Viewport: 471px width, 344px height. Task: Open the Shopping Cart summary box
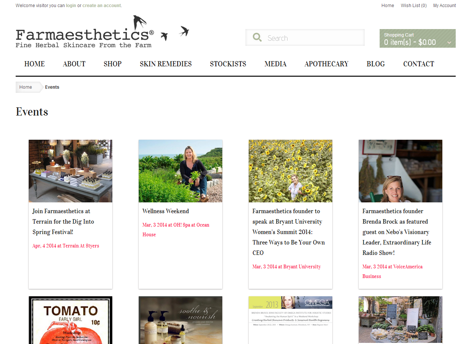pos(418,38)
